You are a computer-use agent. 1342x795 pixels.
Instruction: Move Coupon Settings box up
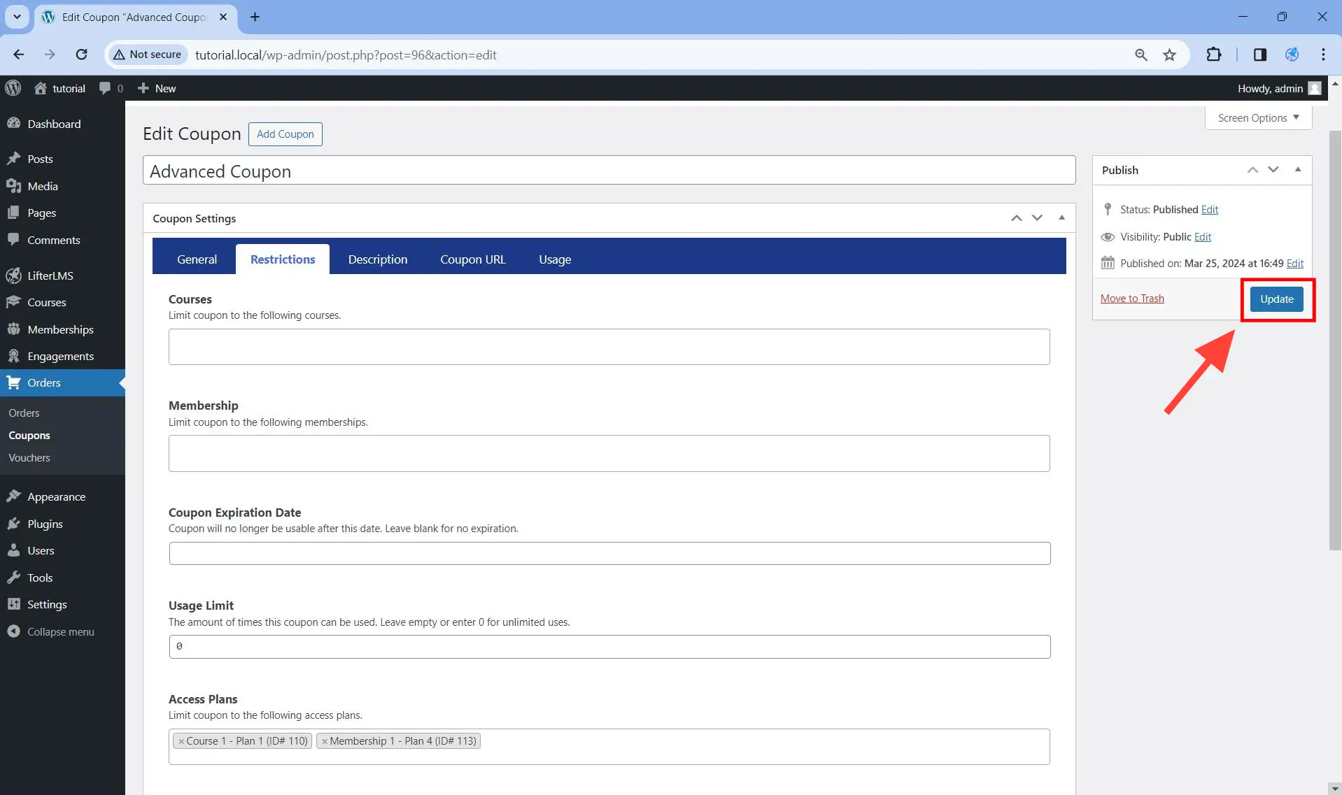[x=1016, y=218]
